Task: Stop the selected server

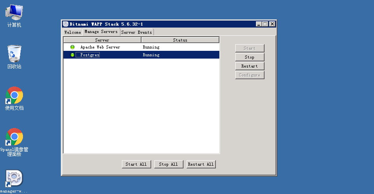Action: 250,57
